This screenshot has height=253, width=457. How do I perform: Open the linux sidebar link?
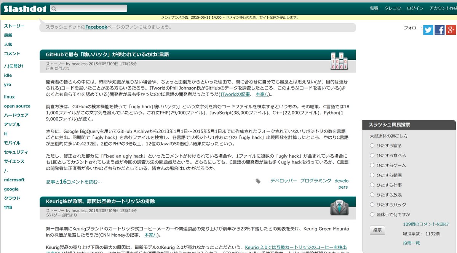(10, 97)
